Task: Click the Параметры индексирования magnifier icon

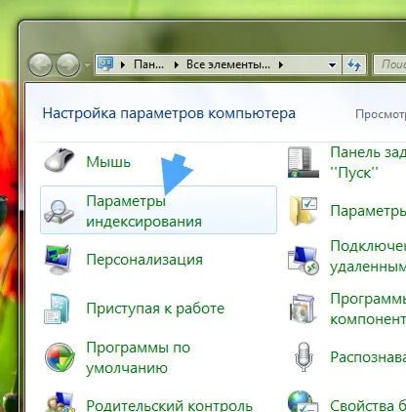Action: pyautogui.click(x=59, y=212)
